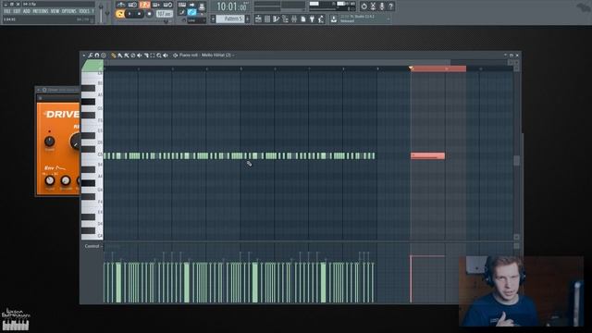Click the record button in transport

coord(149,14)
